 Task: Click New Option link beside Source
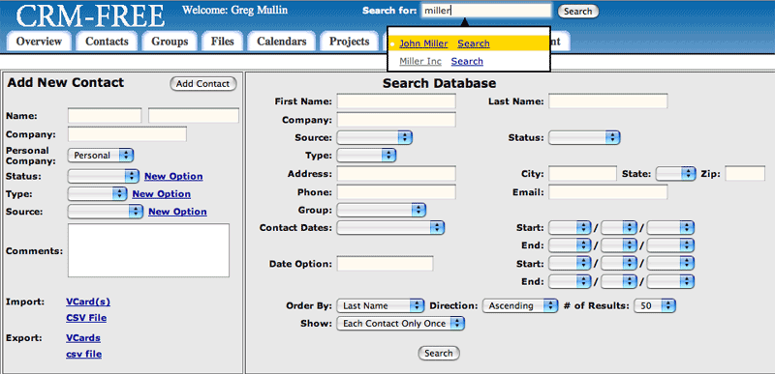178,212
